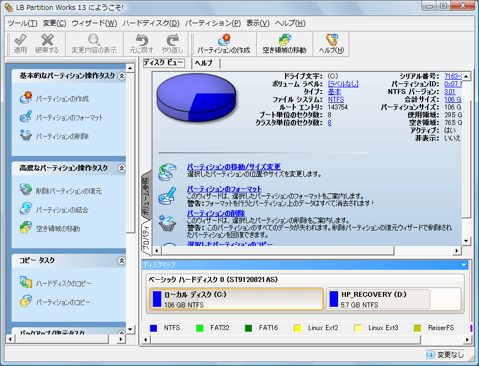This screenshot has height=366, width=479.
Task: Click the [ラベルなし] volume label link
Action: [343, 84]
